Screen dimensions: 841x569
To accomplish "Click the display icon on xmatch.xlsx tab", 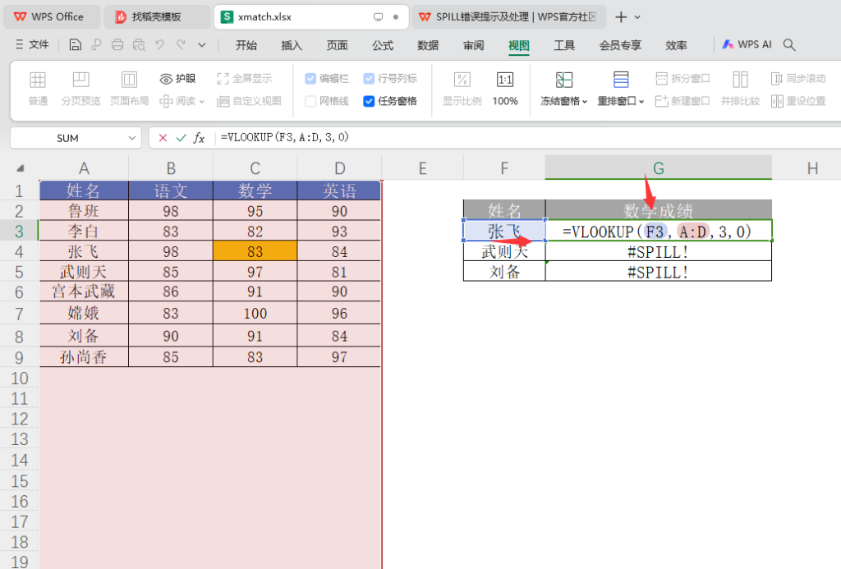I will click(x=378, y=17).
